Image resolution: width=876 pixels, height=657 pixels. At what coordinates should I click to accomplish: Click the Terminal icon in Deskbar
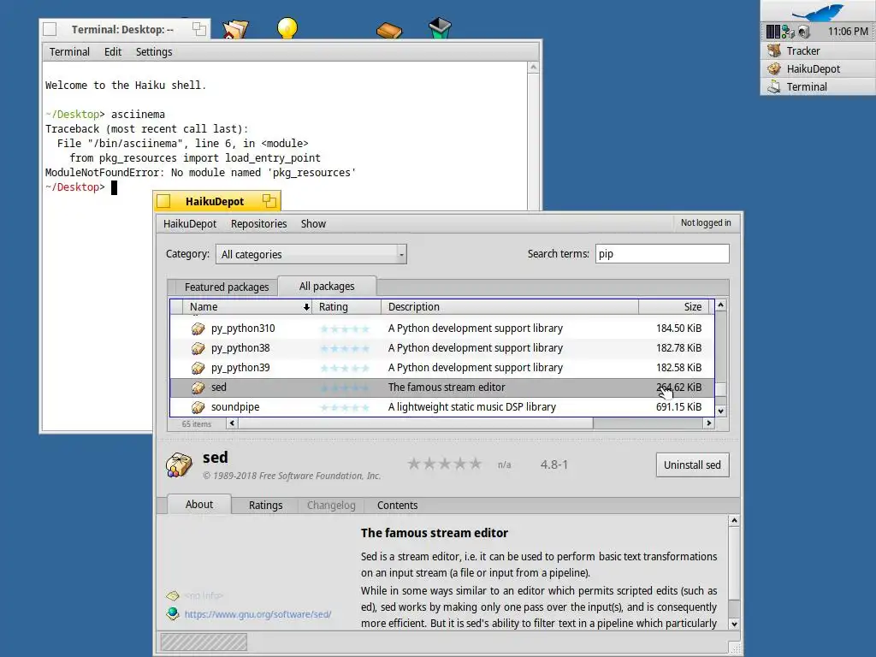pyautogui.click(x=773, y=86)
